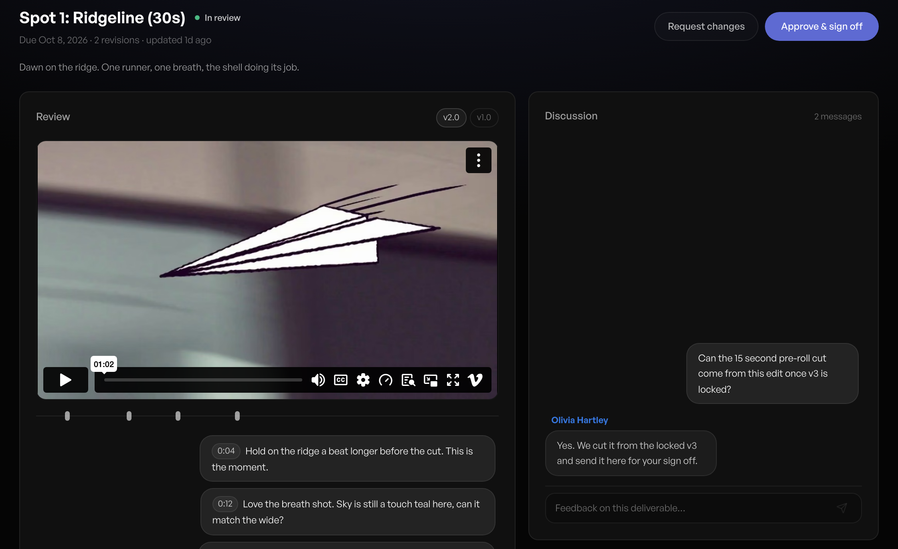Click the 15 second pre-roll message
Screen dimensions: 898x549
tap(772, 373)
